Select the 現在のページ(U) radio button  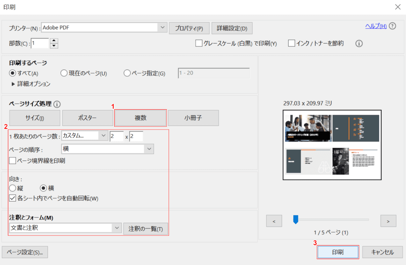coord(64,73)
